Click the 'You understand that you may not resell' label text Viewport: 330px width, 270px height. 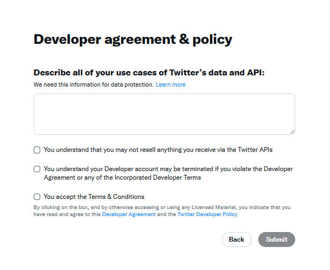pos(158,150)
